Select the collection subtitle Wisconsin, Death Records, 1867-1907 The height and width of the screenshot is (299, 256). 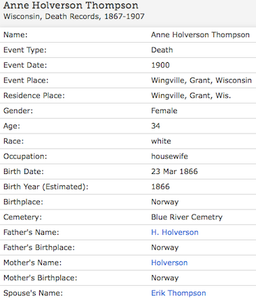pos(74,16)
